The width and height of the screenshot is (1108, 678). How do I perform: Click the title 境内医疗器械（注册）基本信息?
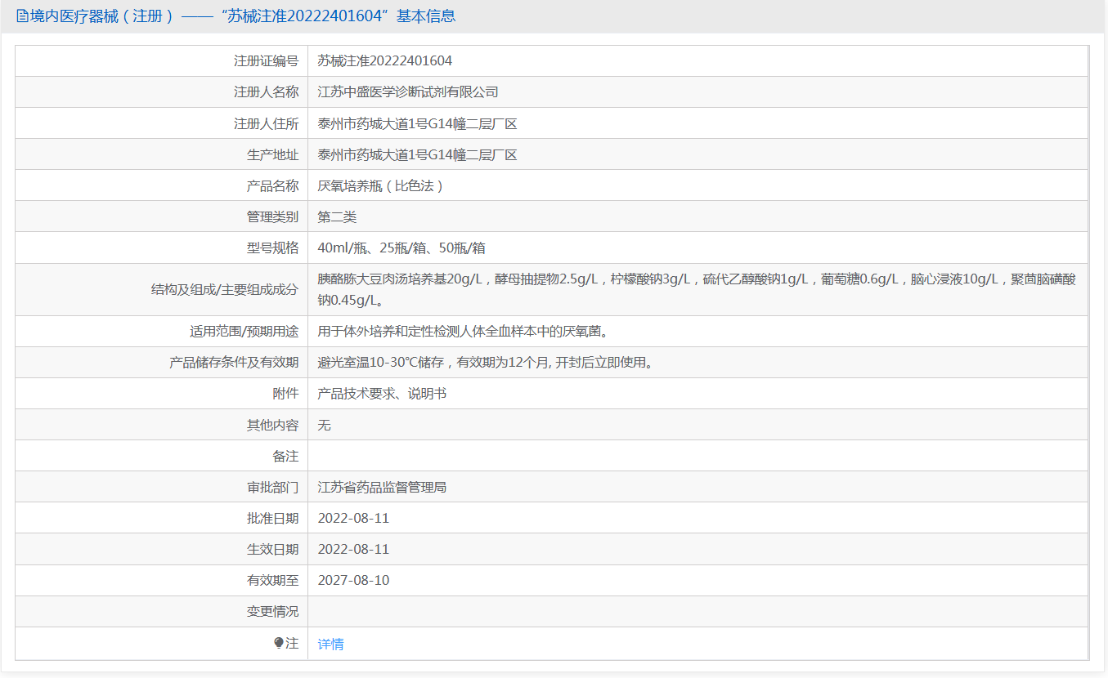pos(243,16)
